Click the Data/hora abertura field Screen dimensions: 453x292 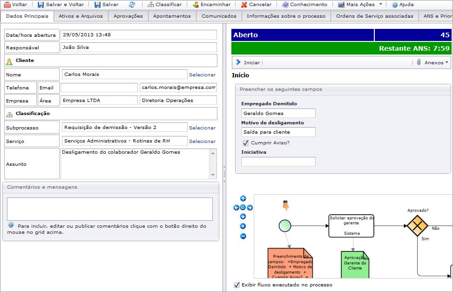[139, 34]
